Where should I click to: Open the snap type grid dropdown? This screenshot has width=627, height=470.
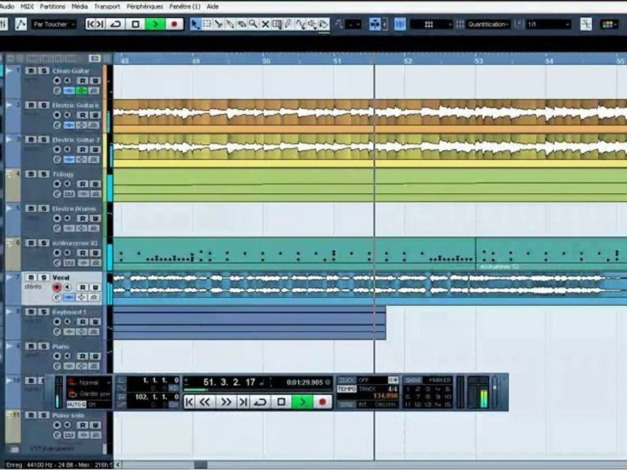431,24
